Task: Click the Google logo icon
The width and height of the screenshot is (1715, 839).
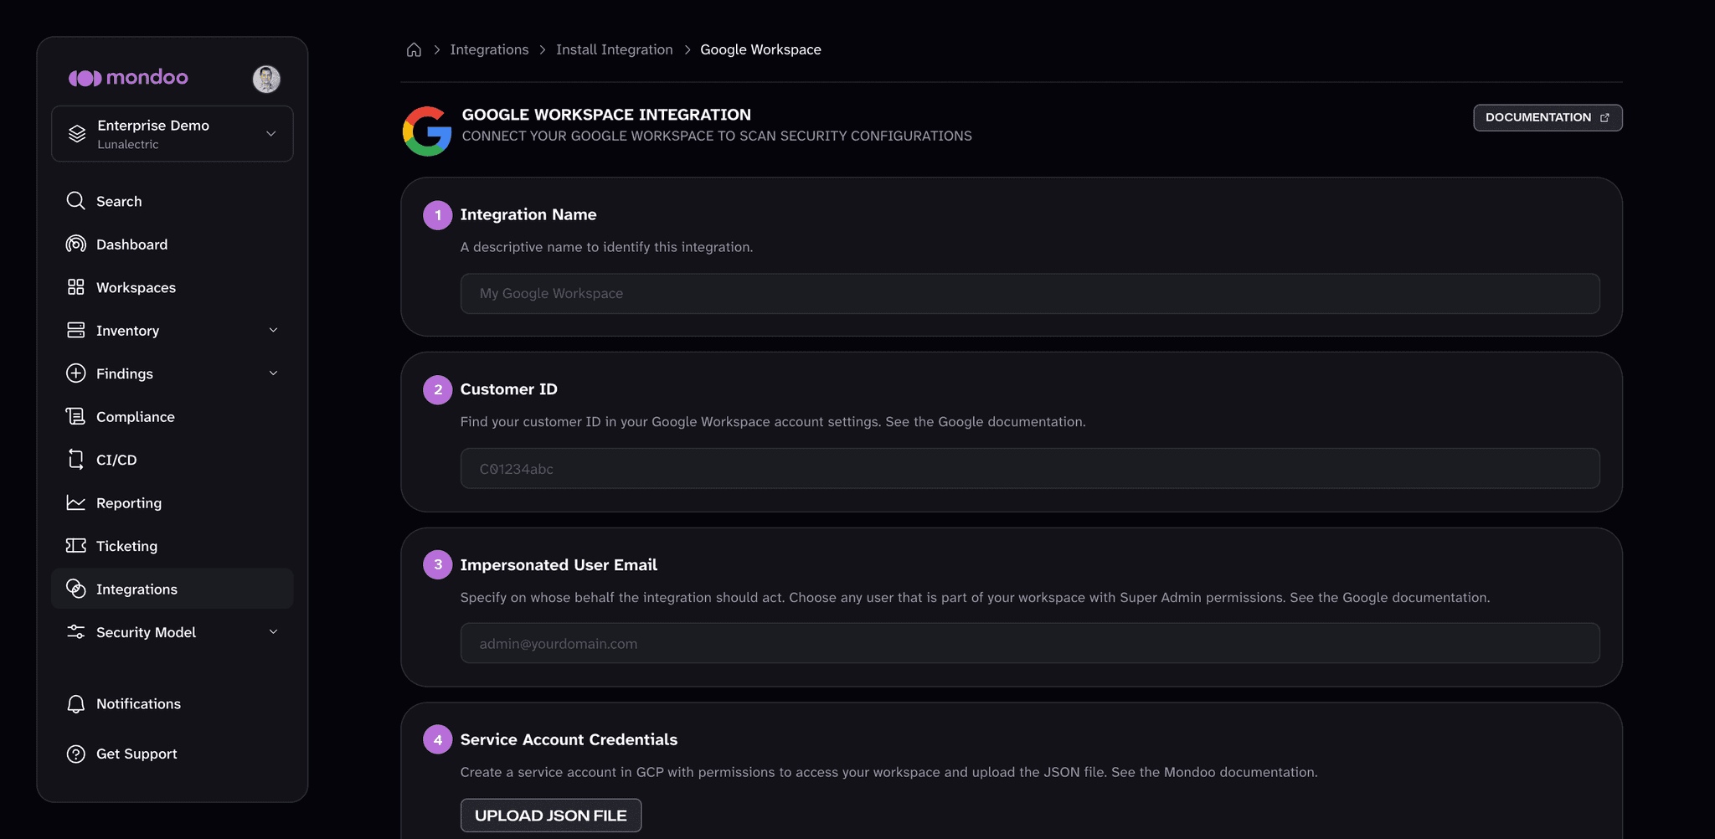Action: click(x=427, y=131)
